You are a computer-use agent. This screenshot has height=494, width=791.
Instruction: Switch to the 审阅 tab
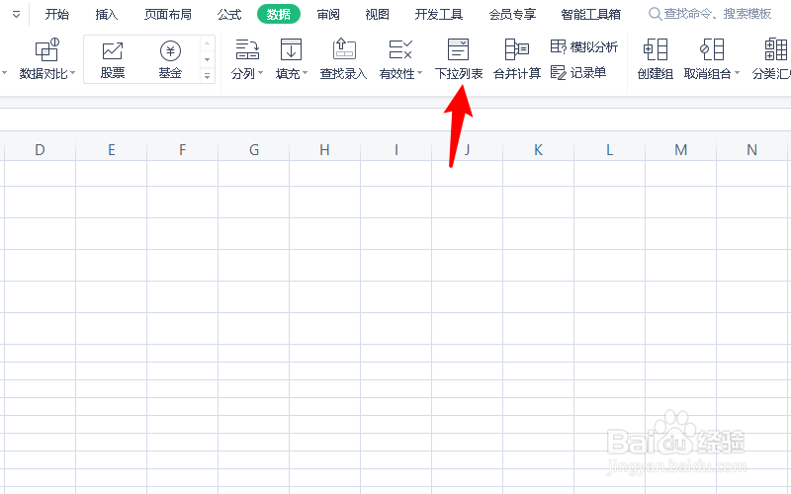[328, 14]
